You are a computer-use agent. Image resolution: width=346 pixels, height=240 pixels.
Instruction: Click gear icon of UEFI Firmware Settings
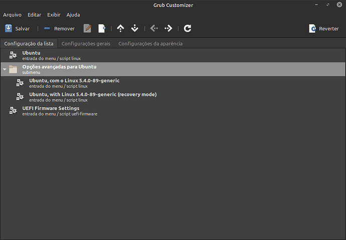point(13,111)
